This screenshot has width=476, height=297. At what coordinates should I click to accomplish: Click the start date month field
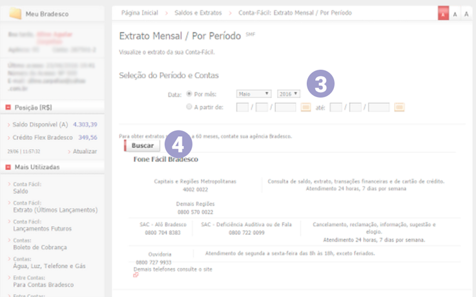[x=262, y=107]
